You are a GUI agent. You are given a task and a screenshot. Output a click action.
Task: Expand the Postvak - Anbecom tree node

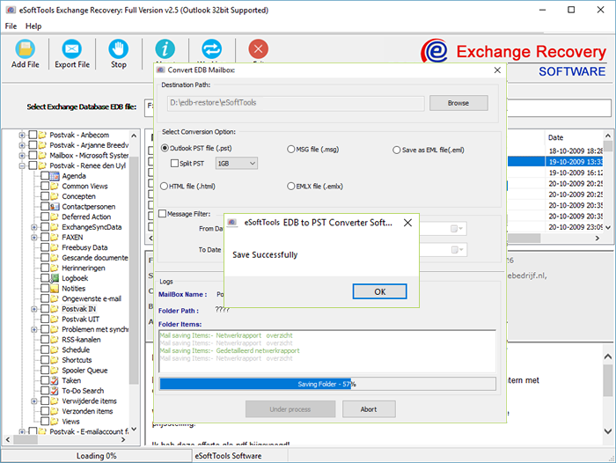point(22,135)
